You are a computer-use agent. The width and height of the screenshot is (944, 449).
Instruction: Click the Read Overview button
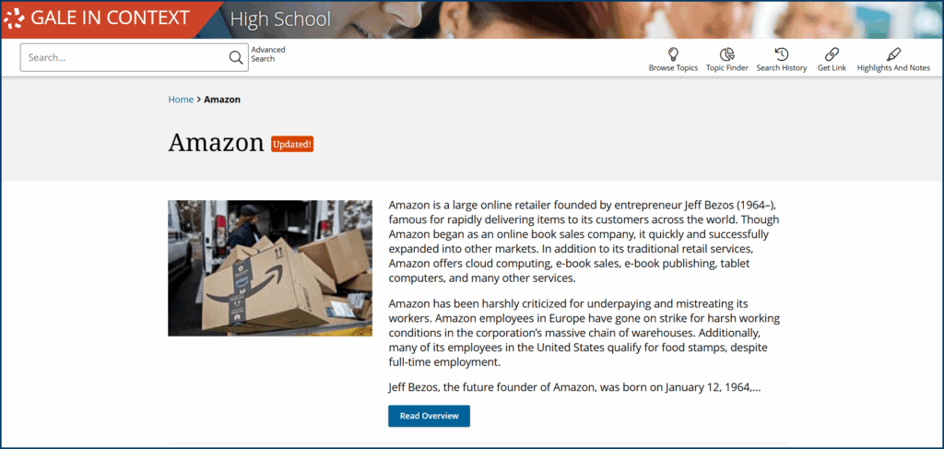tap(430, 416)
